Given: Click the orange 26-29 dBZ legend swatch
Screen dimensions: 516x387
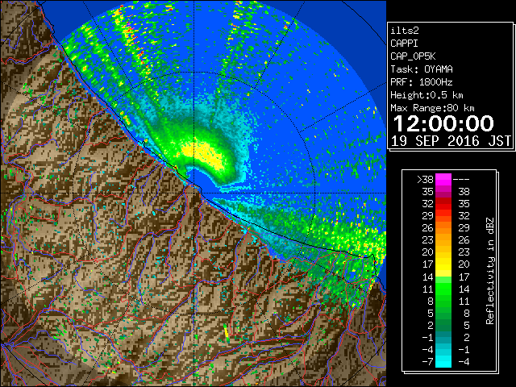Looking at the screenshot, I should point(443,228).
